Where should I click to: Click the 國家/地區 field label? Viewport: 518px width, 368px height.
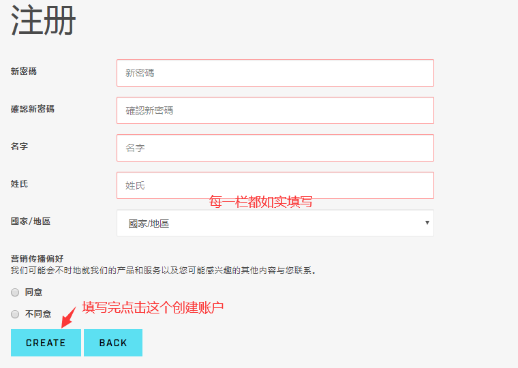pos(31,221)
